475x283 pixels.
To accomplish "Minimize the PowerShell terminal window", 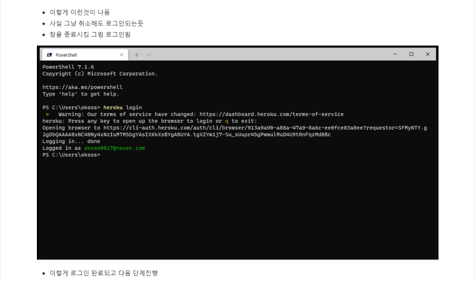I will (x=395, y=54).
